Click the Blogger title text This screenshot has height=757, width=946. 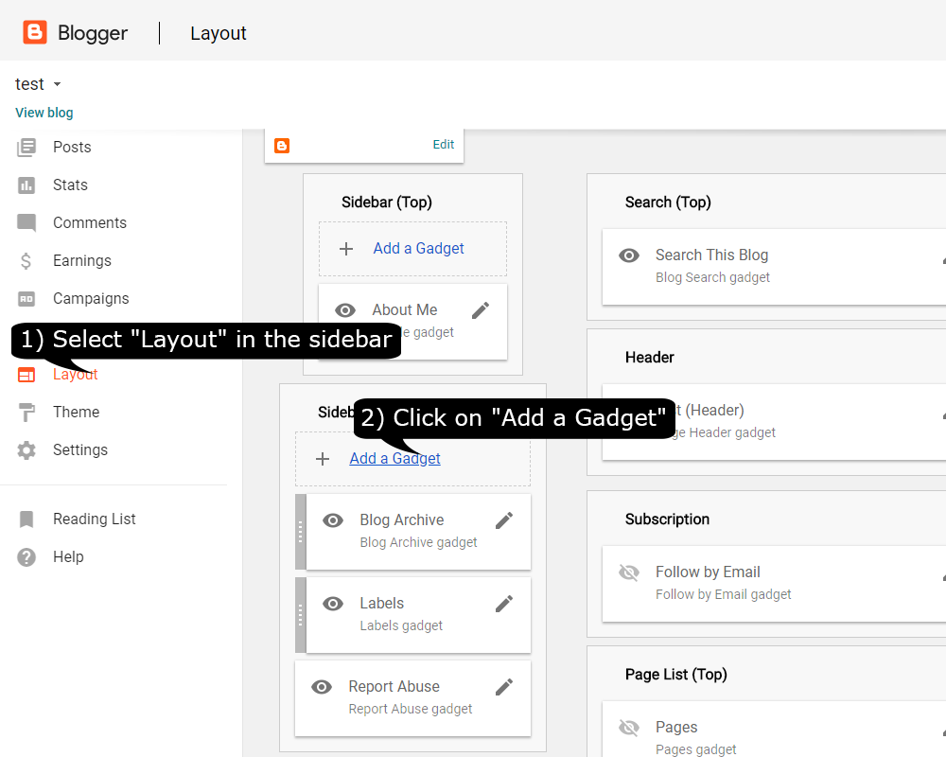click(93, 33)
